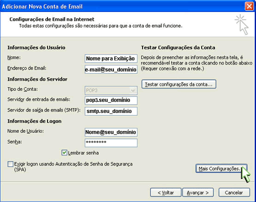Click the Lembrar senha label text
This screenshot has width=256, height=202.
point(83,153)
